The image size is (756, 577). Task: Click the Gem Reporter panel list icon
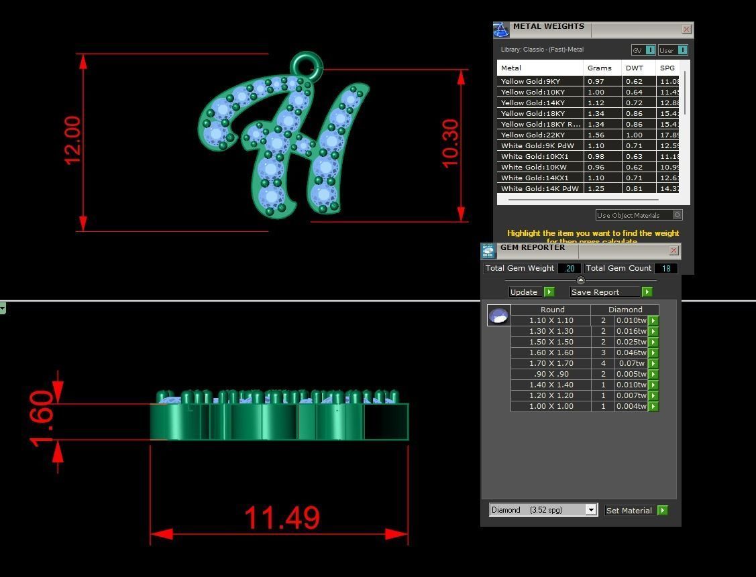pos(488,251)
